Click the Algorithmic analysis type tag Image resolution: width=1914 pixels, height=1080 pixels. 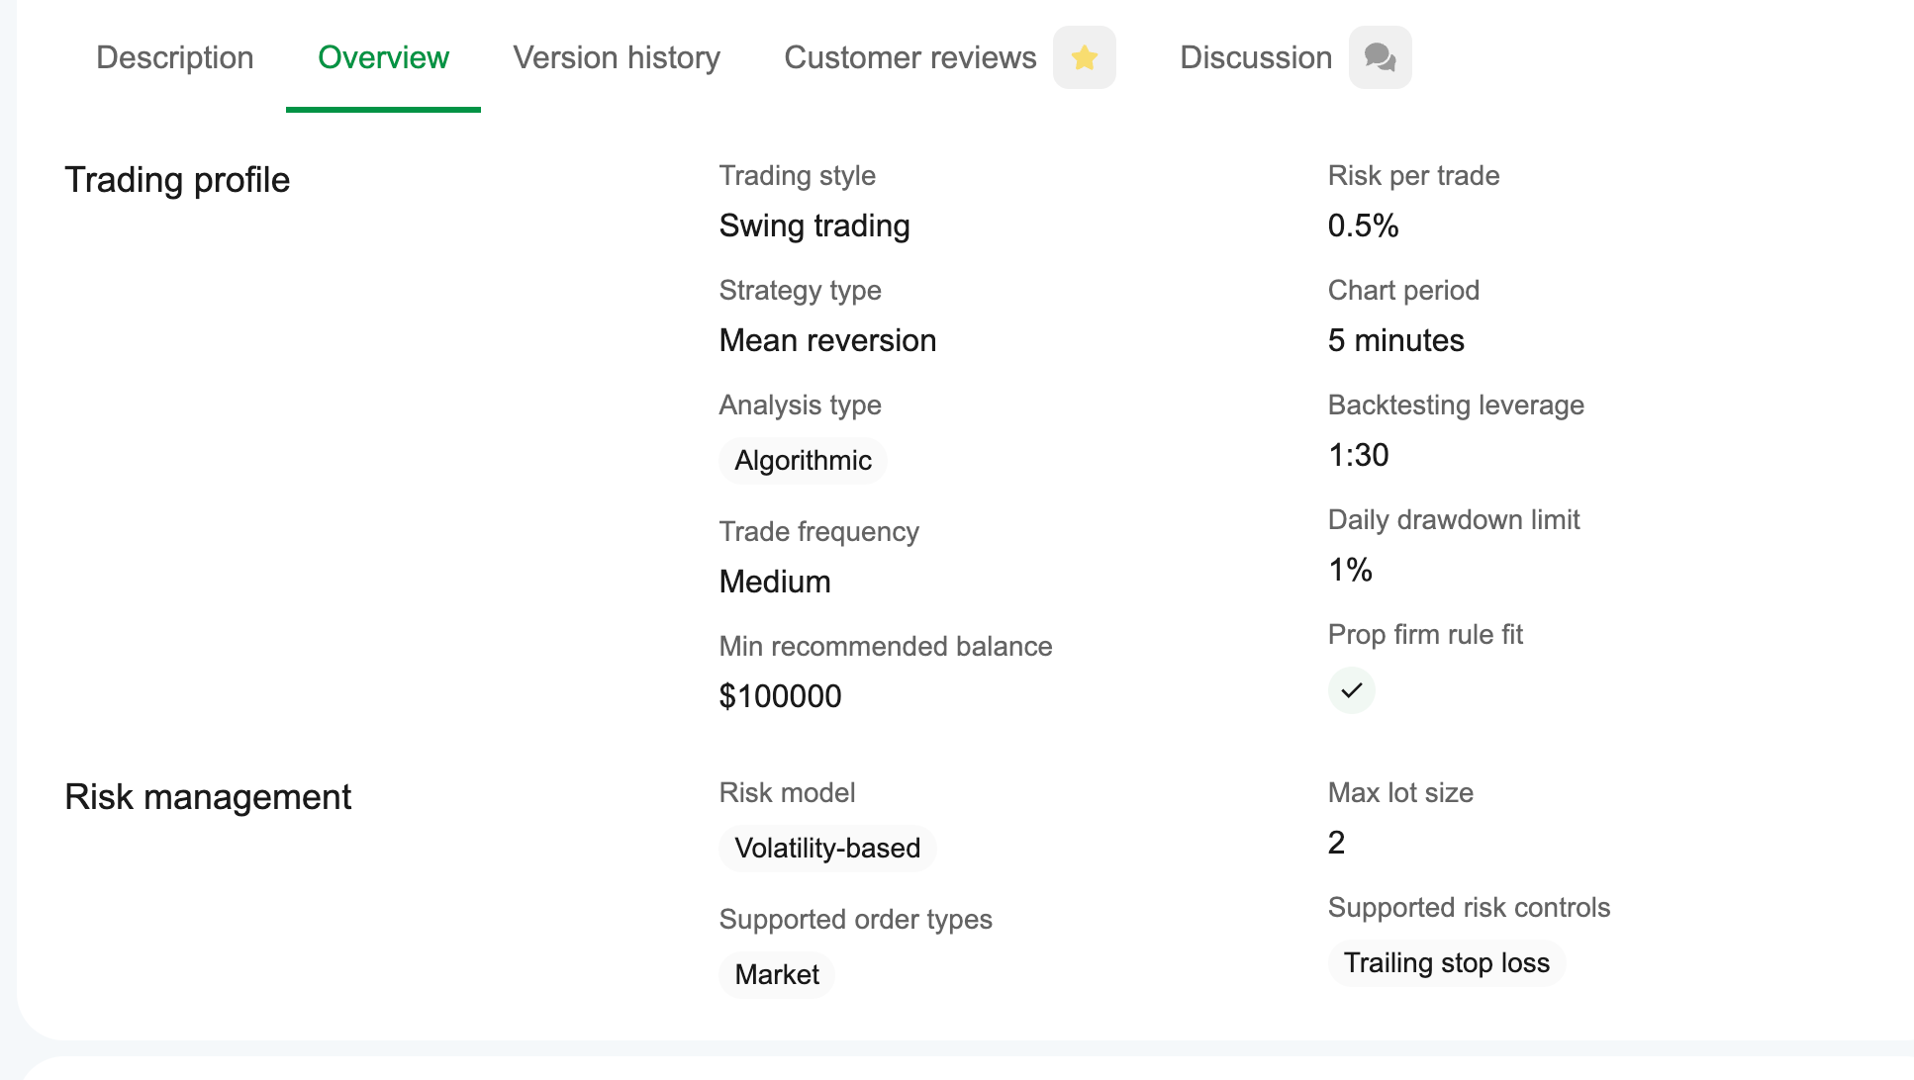803,461
